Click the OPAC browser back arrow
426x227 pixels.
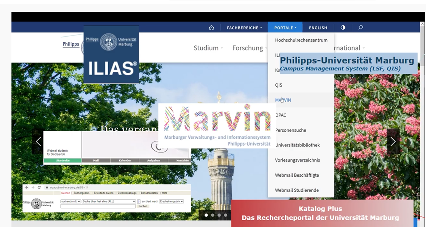click(27, 187)
